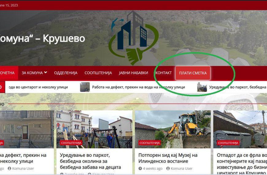Click the date June 15, 2023
The image size is (267, 175).
click(x=9, y=5)
